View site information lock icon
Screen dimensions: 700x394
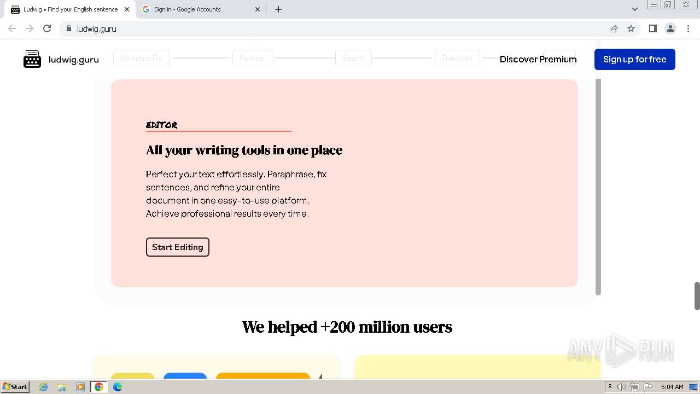click(x=69, y=28)
